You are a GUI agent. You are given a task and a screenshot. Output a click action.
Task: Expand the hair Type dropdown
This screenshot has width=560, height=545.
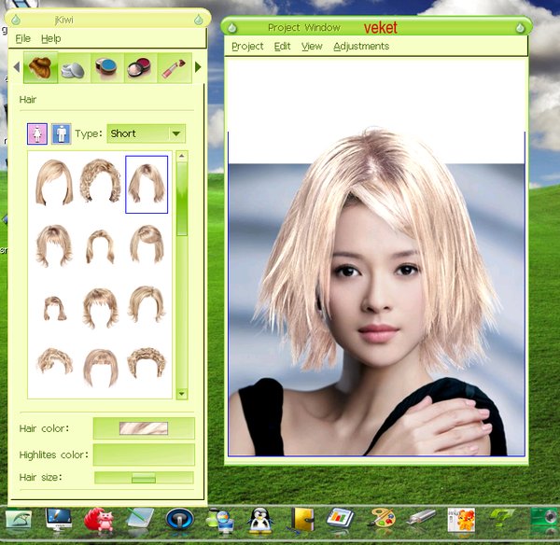coord(175,133)
